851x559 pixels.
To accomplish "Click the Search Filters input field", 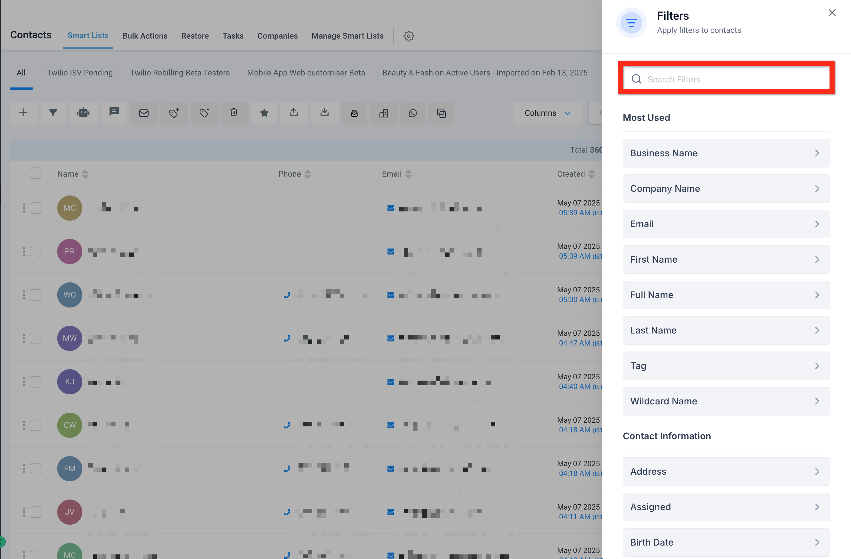I will [x=726, y=79].
